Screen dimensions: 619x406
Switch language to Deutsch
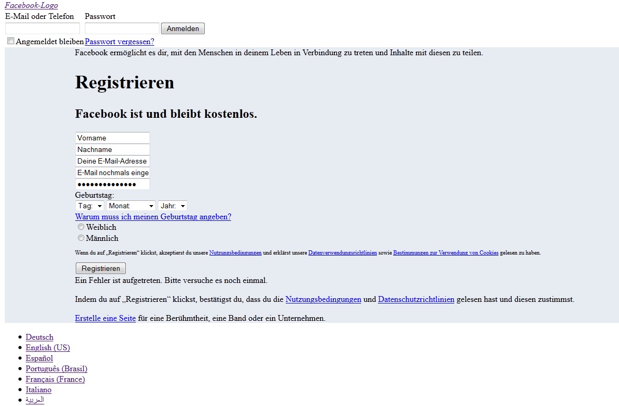click(x=39, y=337)
